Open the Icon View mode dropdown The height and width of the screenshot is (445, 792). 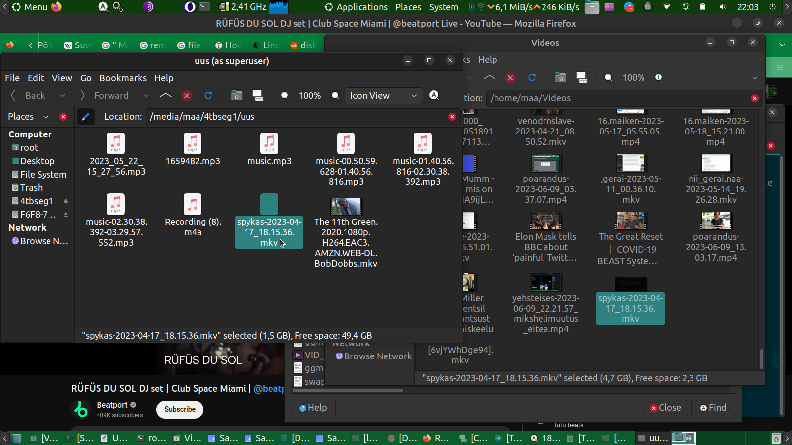click(x=384, y=96)
